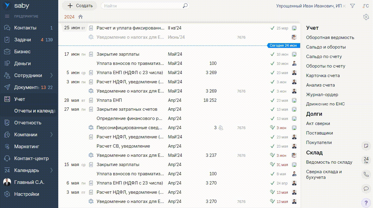The height and width of the screenshot is (208, 373).
Task: Open the Акт сверки link
Action: click(318, 123)
